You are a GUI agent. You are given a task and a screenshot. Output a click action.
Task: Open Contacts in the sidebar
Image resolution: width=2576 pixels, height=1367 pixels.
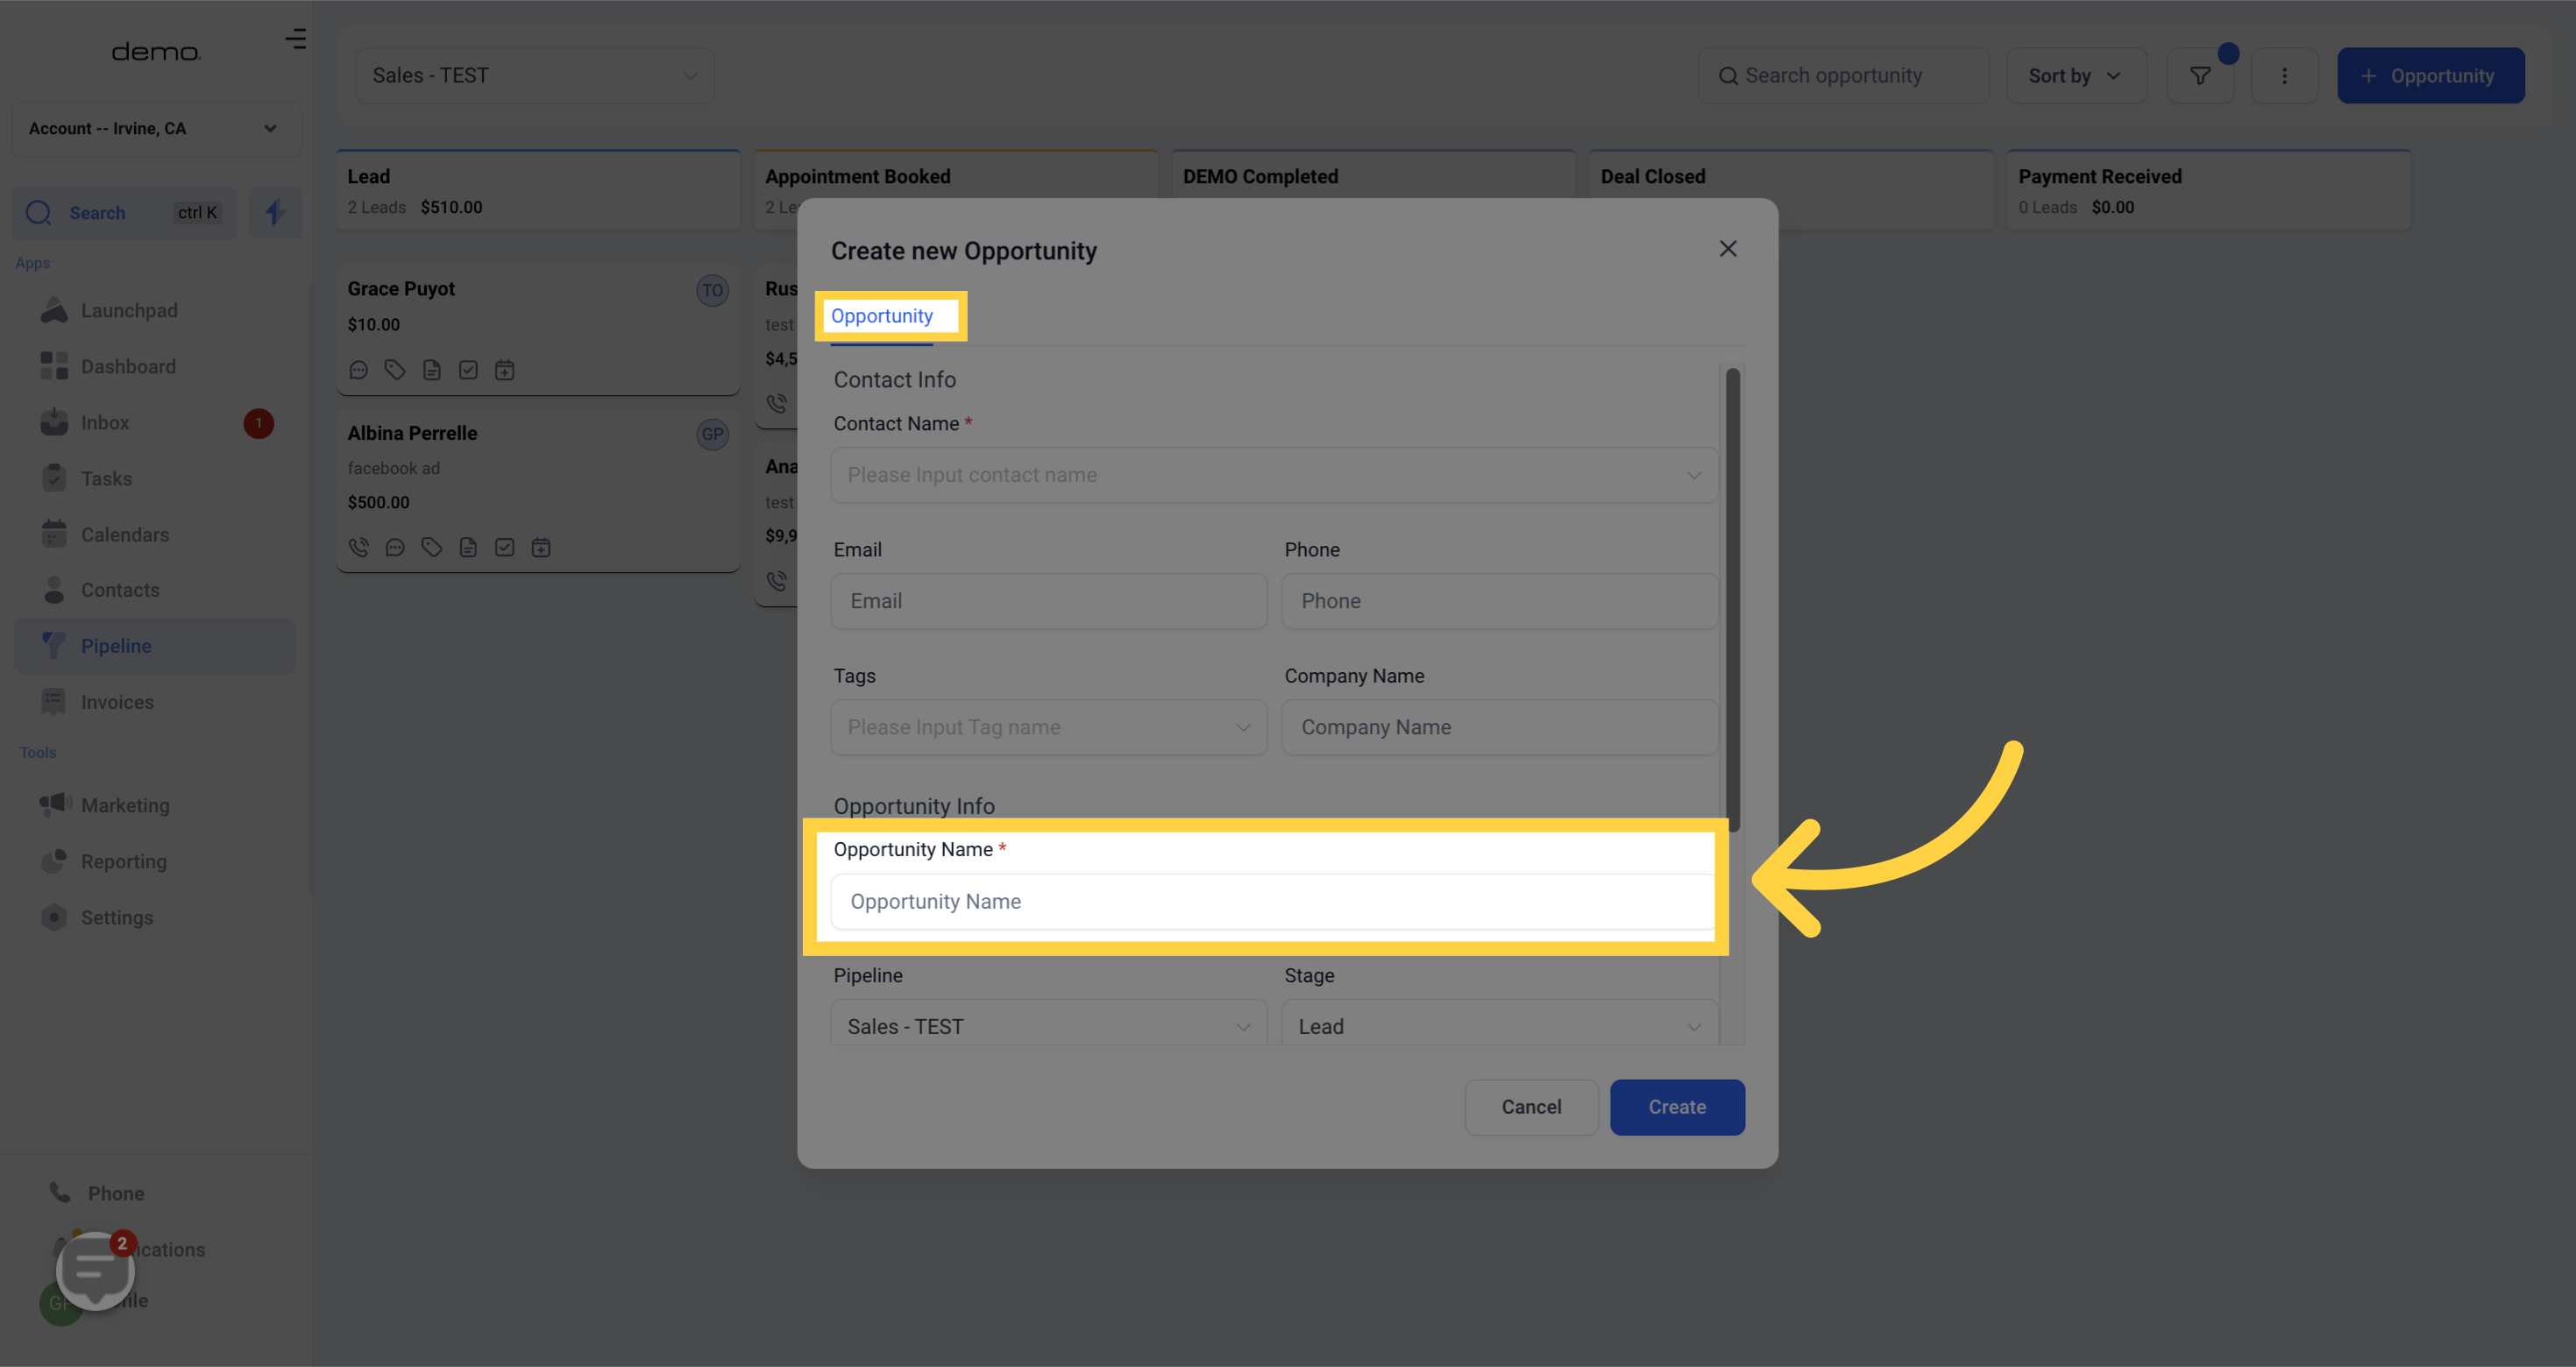120,590
